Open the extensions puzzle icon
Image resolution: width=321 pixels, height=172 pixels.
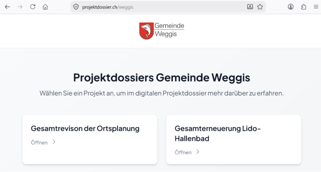304,7
